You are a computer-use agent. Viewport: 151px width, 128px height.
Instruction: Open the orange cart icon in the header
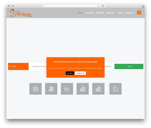[x=139, y=13]
